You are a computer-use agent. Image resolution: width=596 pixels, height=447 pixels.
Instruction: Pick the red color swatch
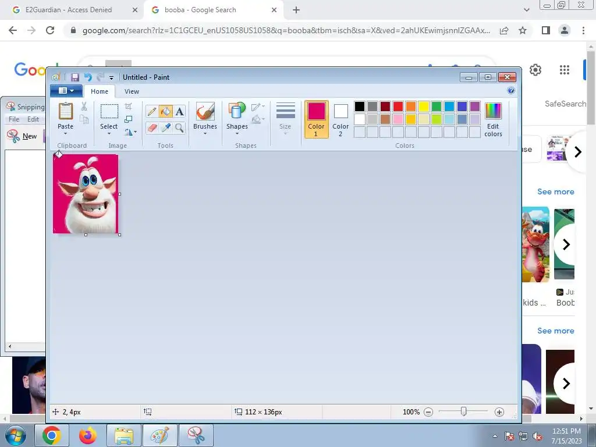pyautogui.click(x=398, y=107)
